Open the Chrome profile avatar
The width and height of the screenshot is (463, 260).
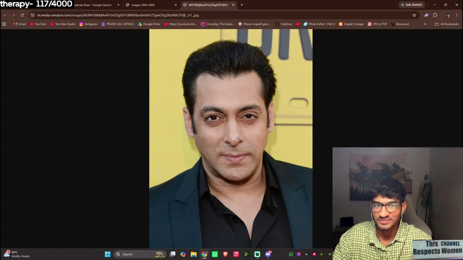click(448, 15)
